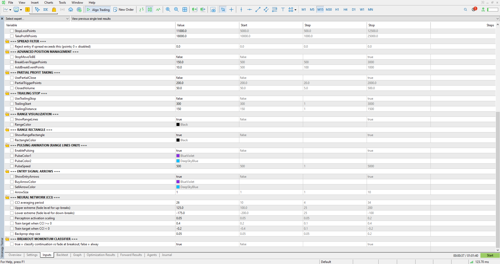Switch chart to bar chart type
The image size is (500, 264).
tap(141, 10)
